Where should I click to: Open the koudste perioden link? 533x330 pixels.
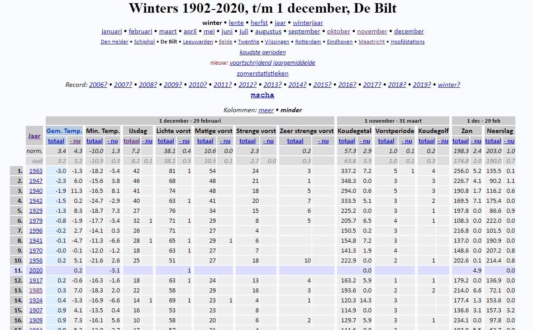point(262,52)
